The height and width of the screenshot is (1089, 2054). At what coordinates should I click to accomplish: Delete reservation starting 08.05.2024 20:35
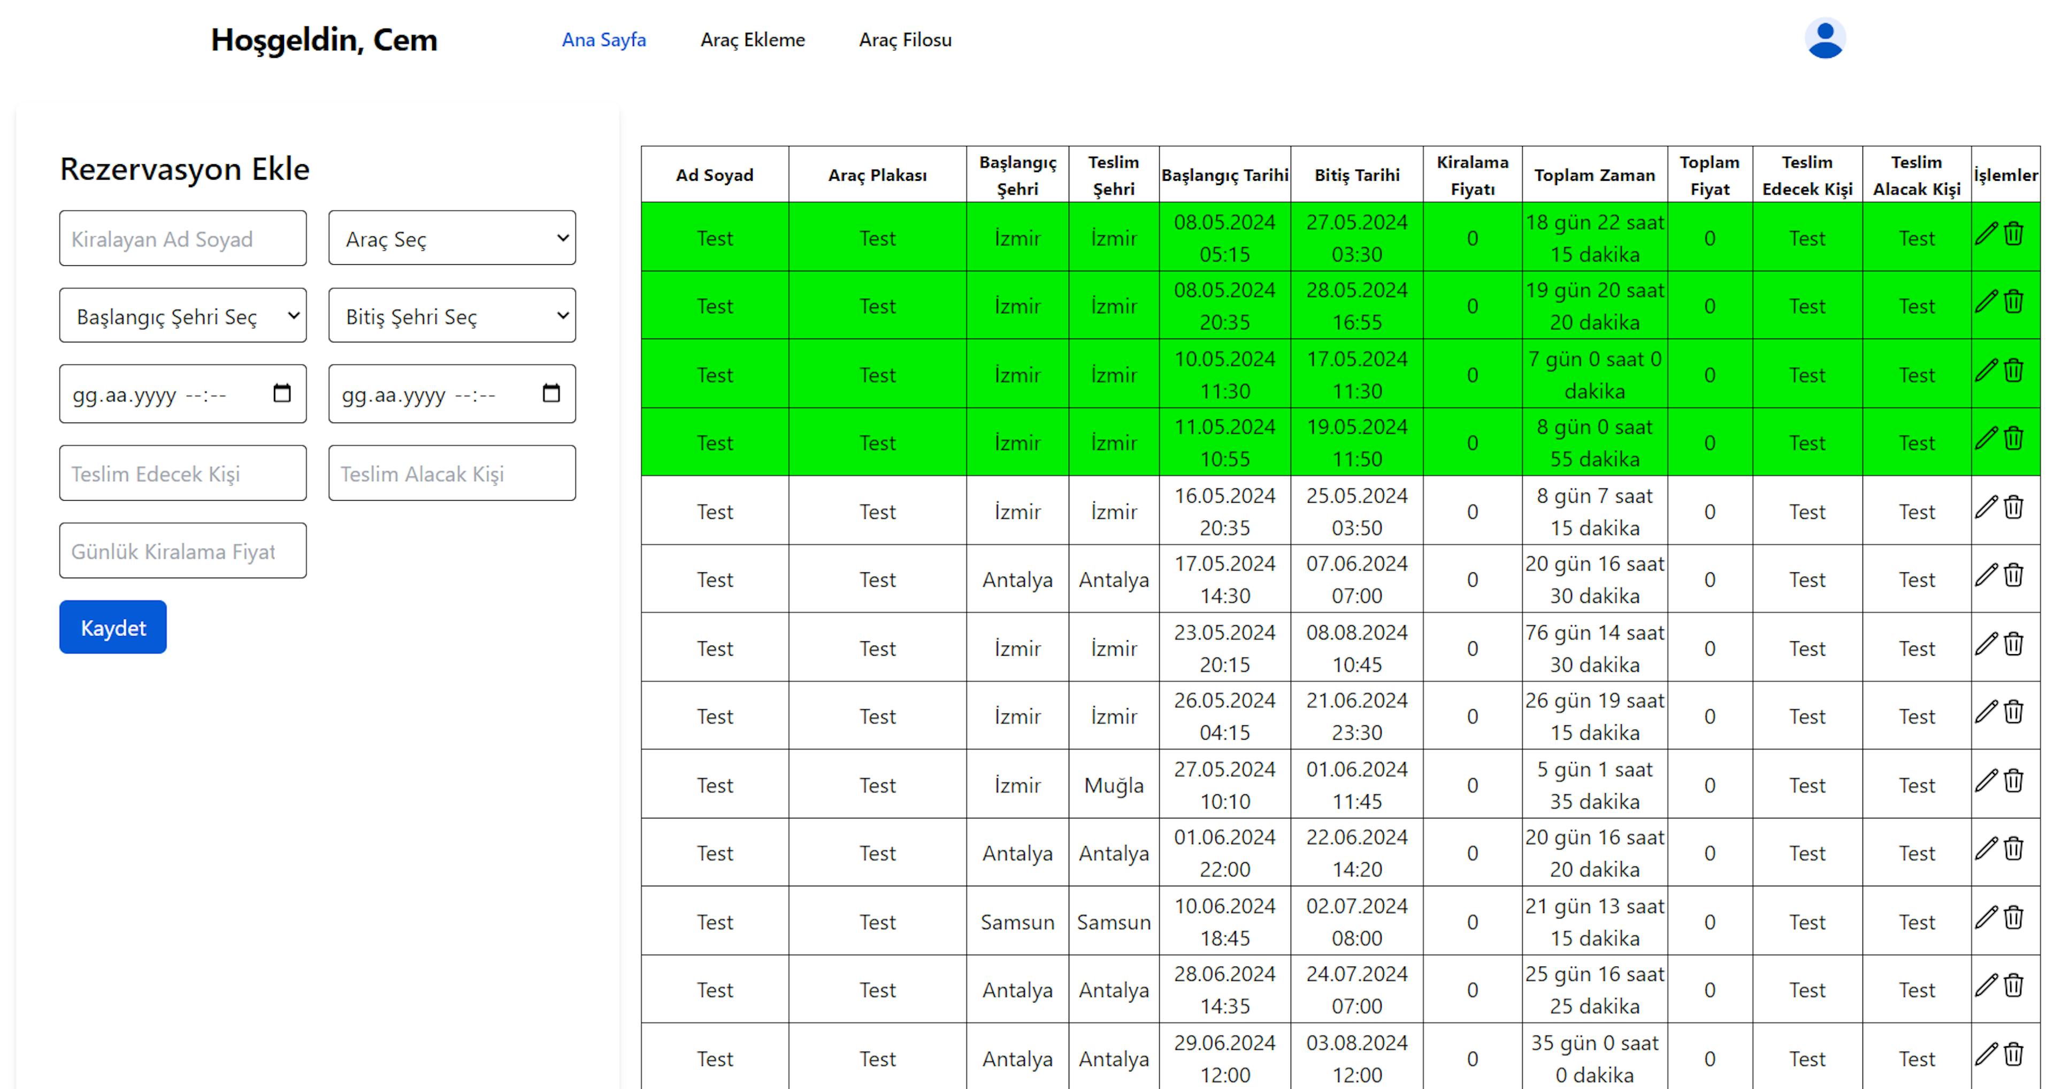pyautogui.click(x=2013, y=301)
